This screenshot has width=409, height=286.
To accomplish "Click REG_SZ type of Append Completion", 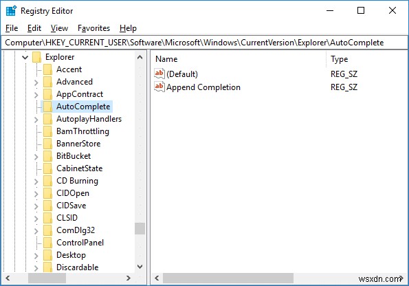I will point(344,87).
